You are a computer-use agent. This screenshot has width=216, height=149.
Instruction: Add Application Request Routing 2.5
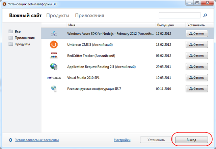197,67
